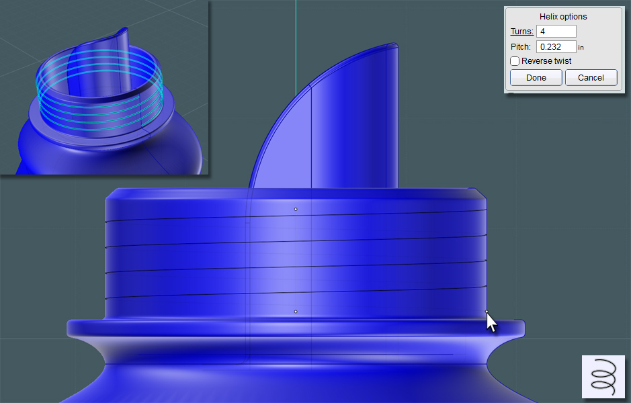Click the Pitch value field
This screenshot has width=631, height=403.
click(556, 46)
